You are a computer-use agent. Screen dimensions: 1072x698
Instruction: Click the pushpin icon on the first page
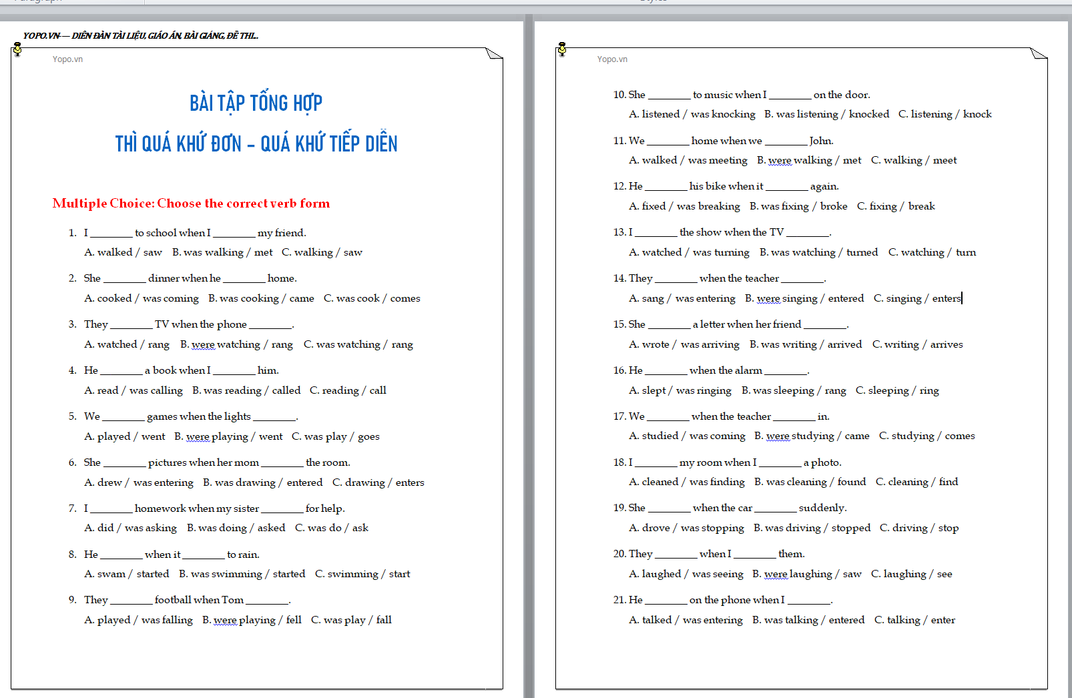(x=17, y=49)
